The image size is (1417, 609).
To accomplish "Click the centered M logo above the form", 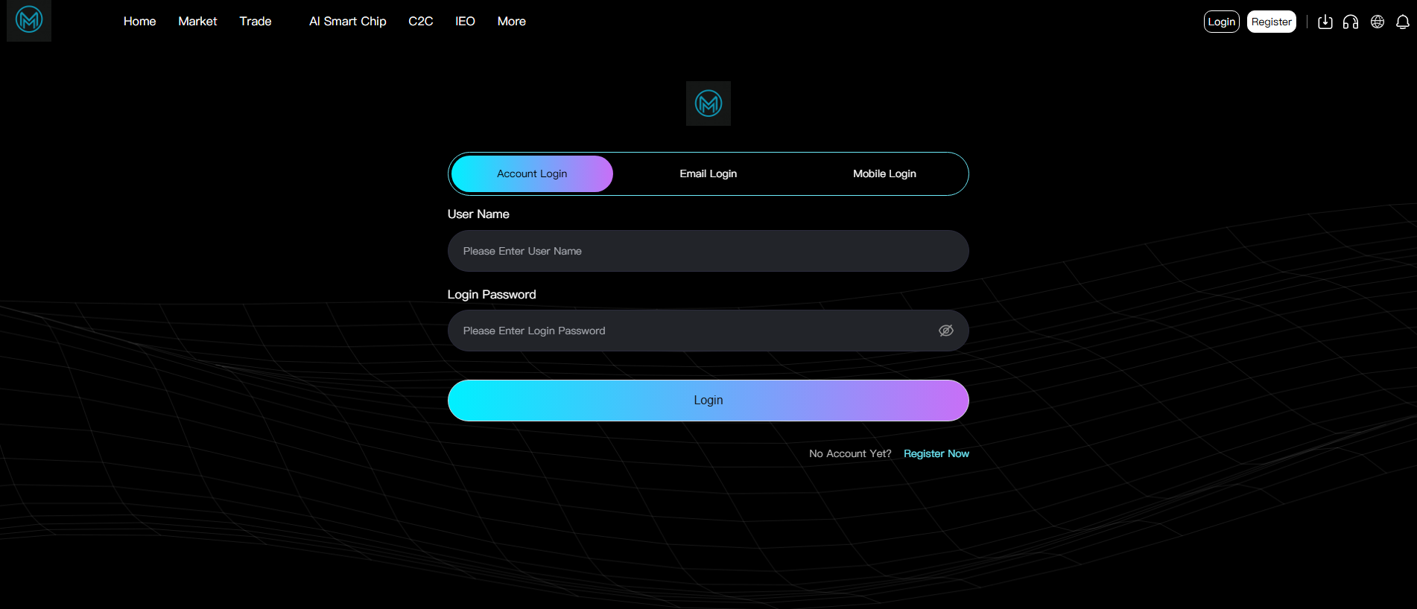I will point(708,103).
